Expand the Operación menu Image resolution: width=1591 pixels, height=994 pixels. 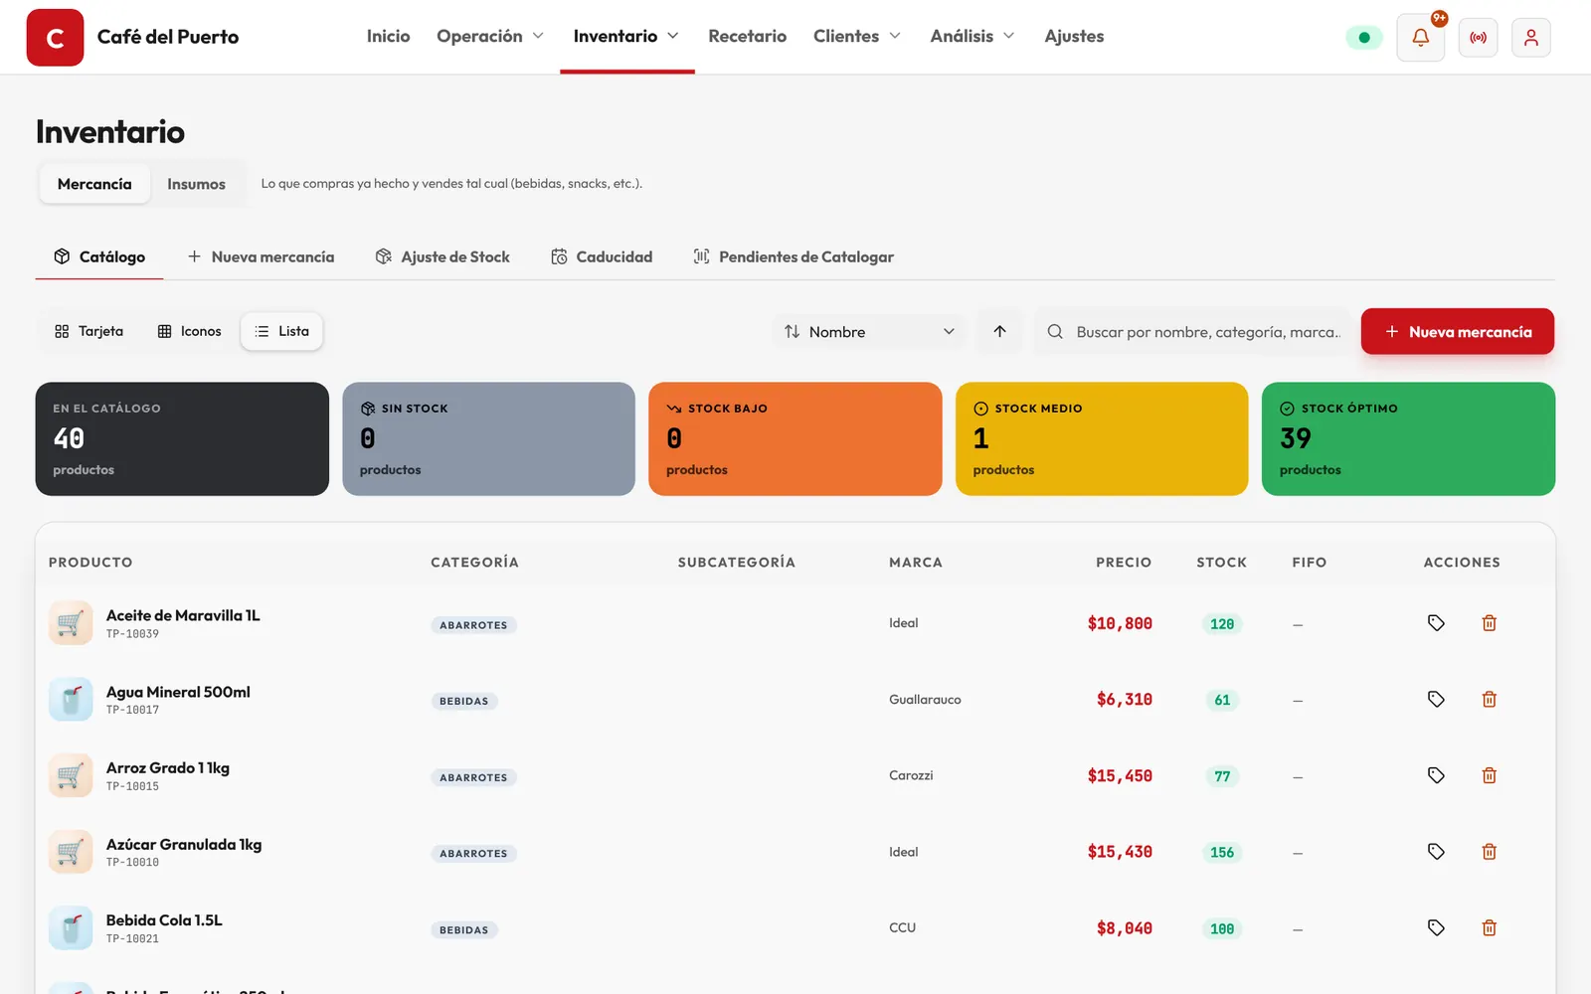pos(490,37)
